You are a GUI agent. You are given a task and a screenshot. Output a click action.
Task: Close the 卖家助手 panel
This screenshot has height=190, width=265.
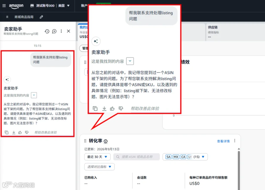pyautogui.click(x=68, y=31)
